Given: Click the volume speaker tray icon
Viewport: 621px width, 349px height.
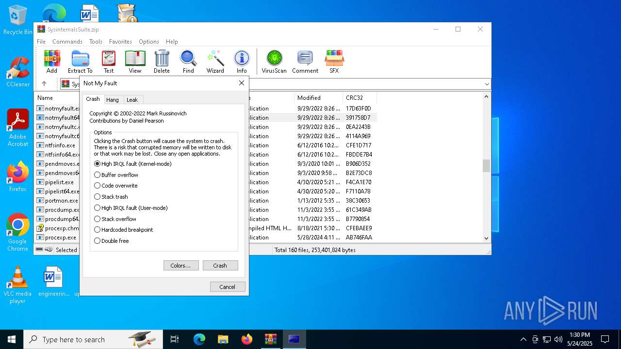Looking at the screenshot, I should pyautogui.click(x=558, y=339).
